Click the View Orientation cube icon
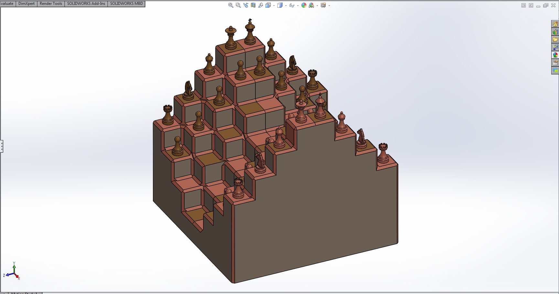This screenshot has width=559, height=294. (x=268, y=5)
